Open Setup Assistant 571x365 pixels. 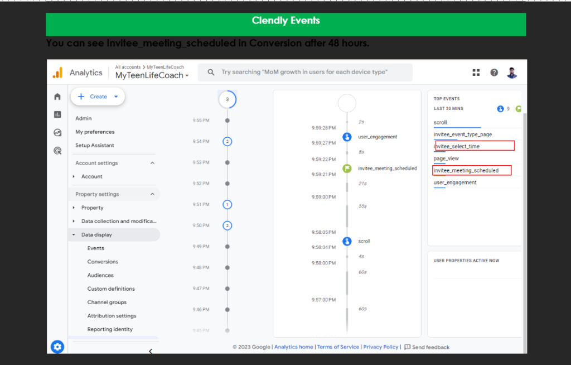point(95,145)
